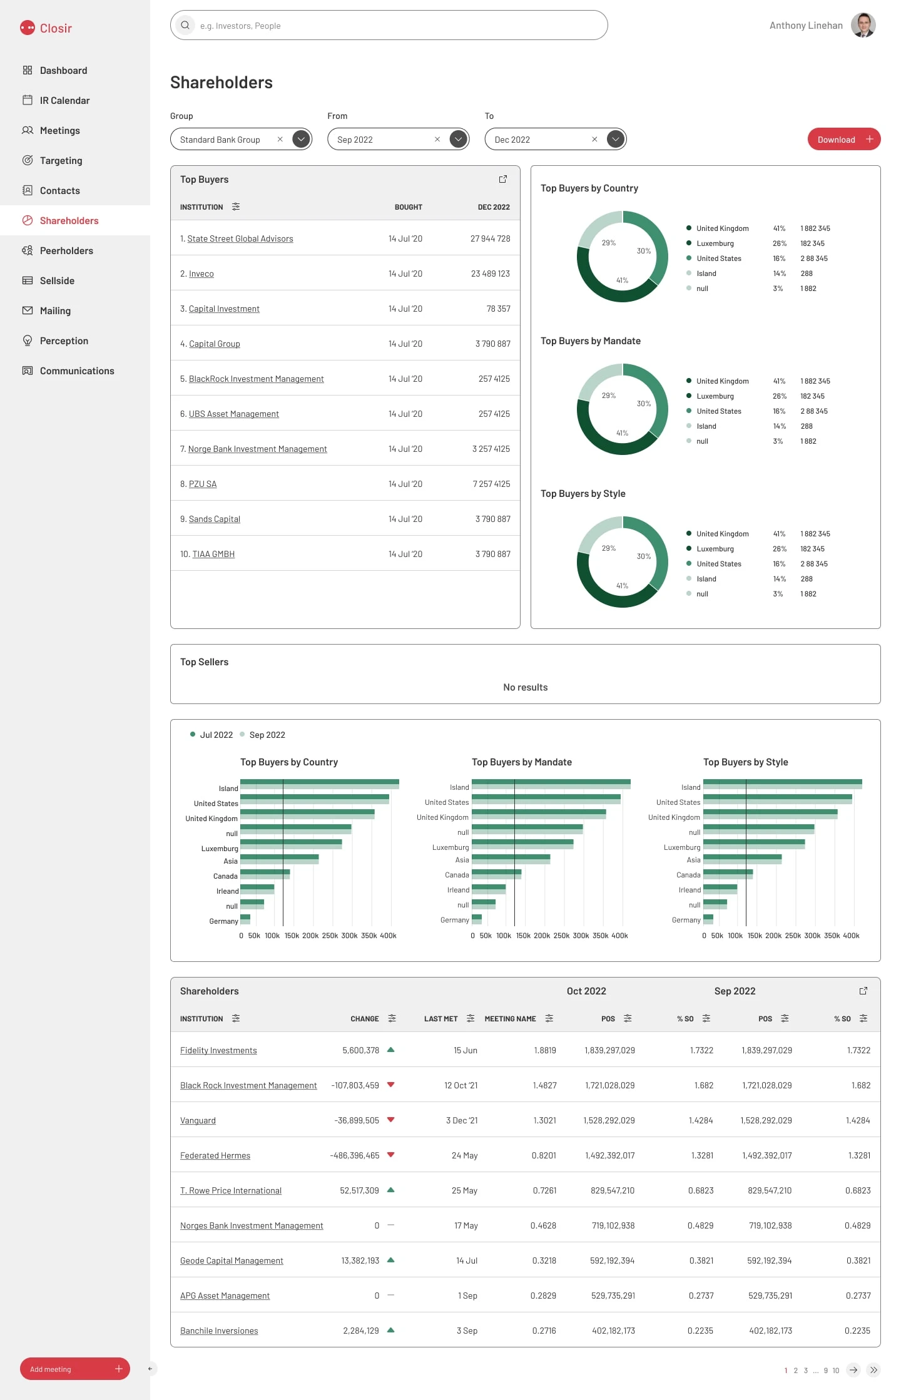Click the IR Calendar icon

coord(28,100)
